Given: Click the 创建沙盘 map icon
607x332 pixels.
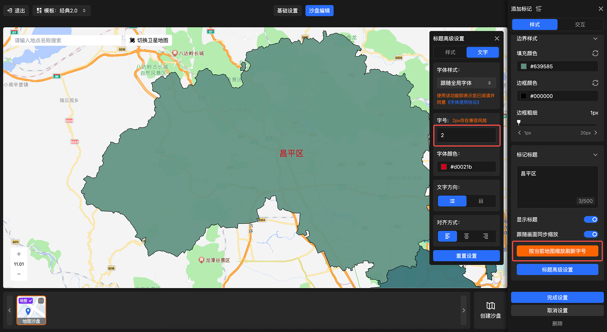Looking at the screenshot, I should click(x=490, y=306).
